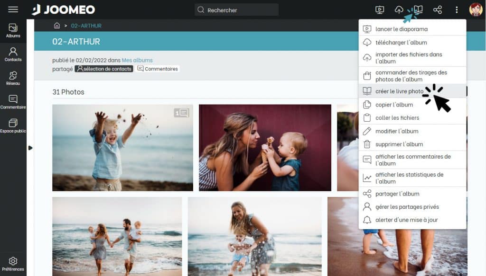
Task: Select afficher les statistiques de l'album
Action: coord(412,178)
